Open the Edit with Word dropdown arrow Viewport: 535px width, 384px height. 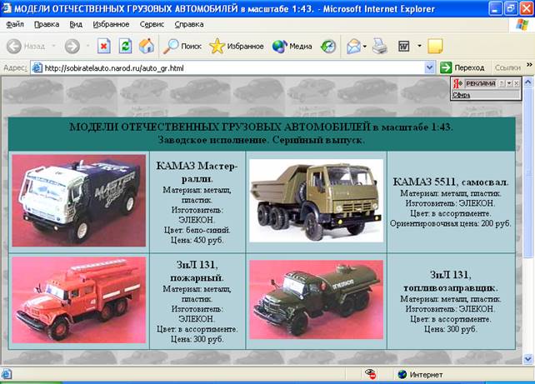coord(419,46)
